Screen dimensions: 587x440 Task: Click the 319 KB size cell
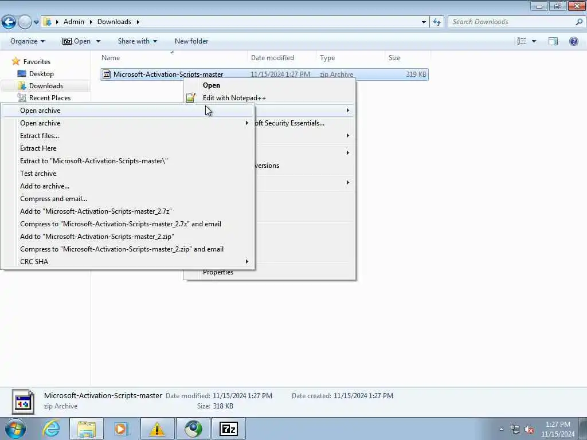(416, 74)
